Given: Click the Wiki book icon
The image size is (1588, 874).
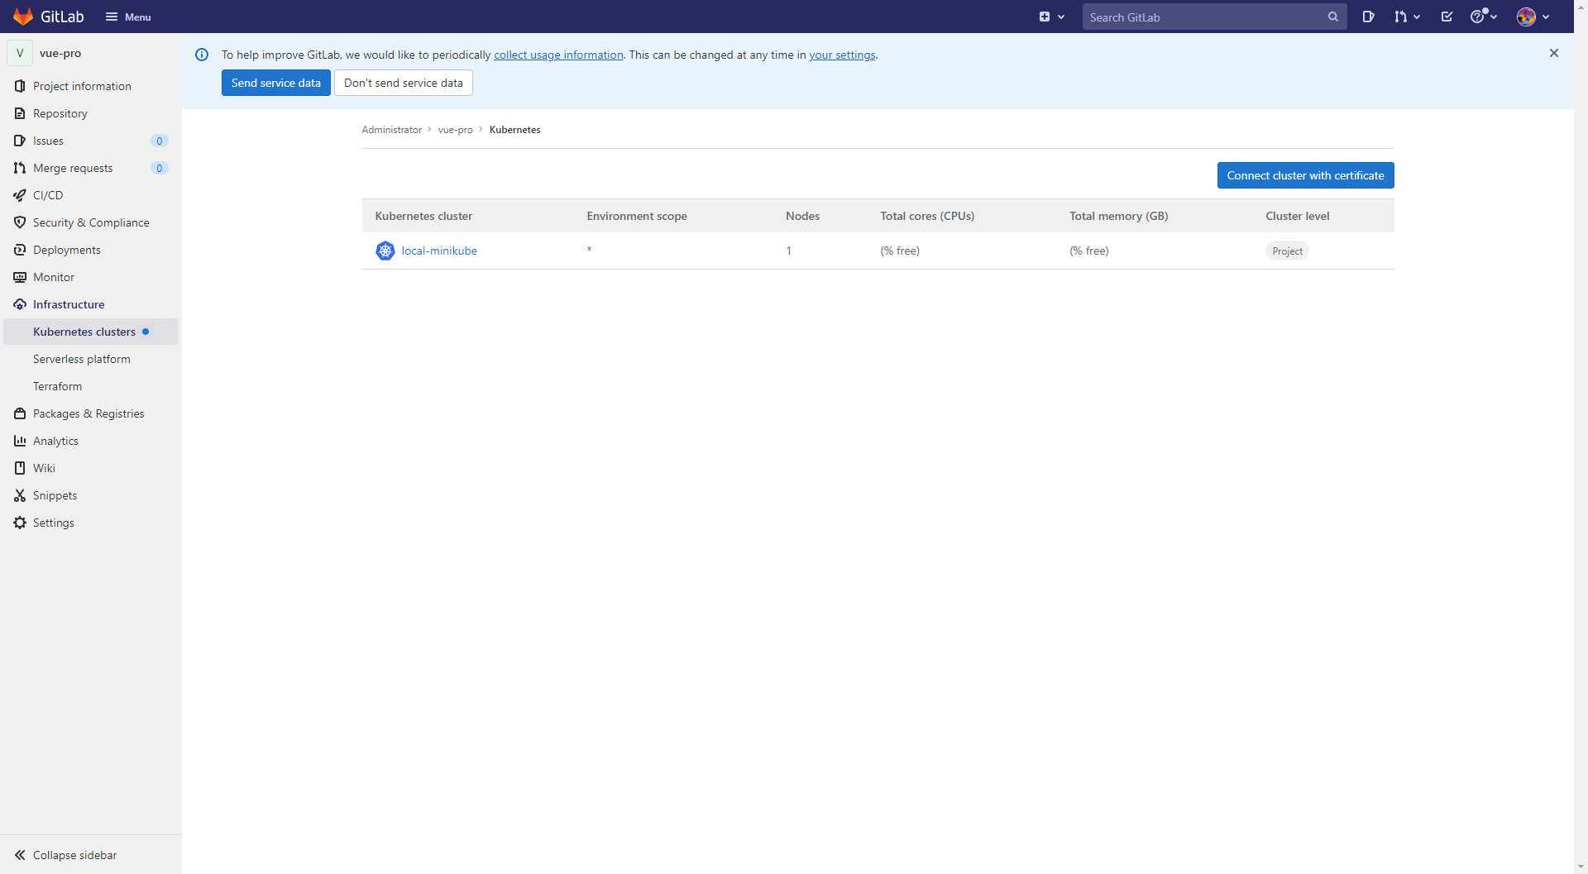Looking at the screenshot, I should pos(20,468).
